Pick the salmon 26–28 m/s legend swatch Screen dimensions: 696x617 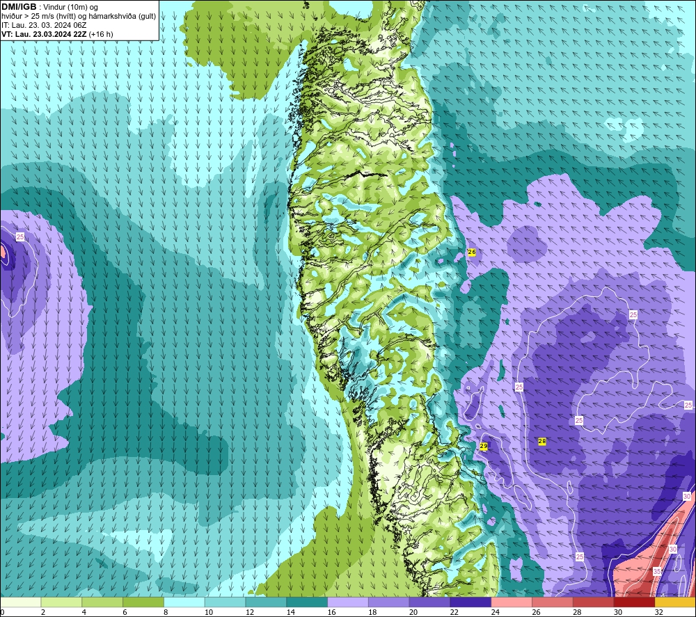(x=553, y=602)
